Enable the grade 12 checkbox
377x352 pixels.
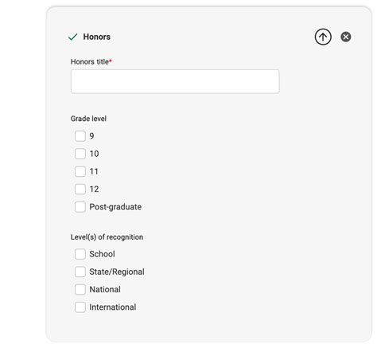(80, 190)
